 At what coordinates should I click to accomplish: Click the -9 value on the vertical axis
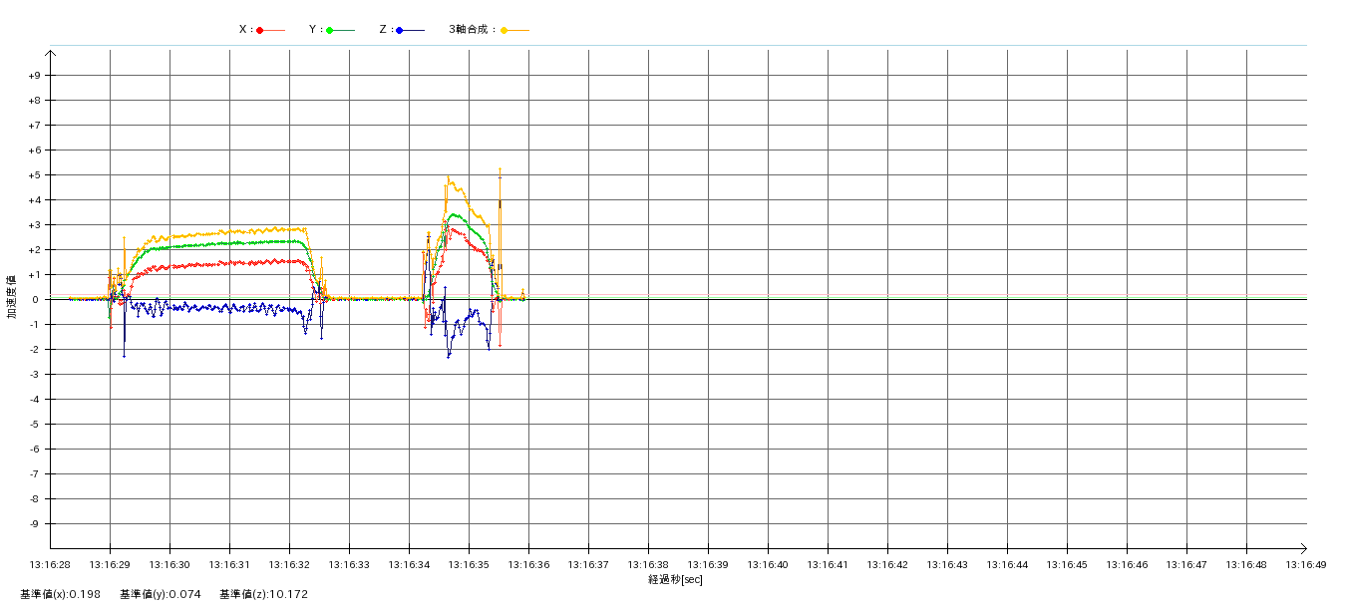click(35, 524)
